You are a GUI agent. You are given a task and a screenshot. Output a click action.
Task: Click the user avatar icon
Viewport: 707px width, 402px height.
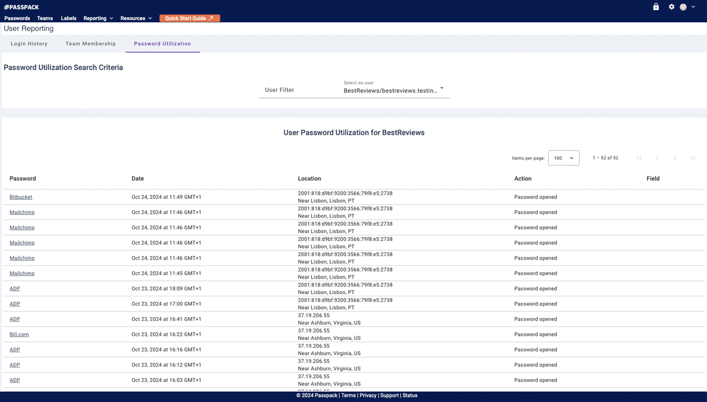(x=683, y=6)
